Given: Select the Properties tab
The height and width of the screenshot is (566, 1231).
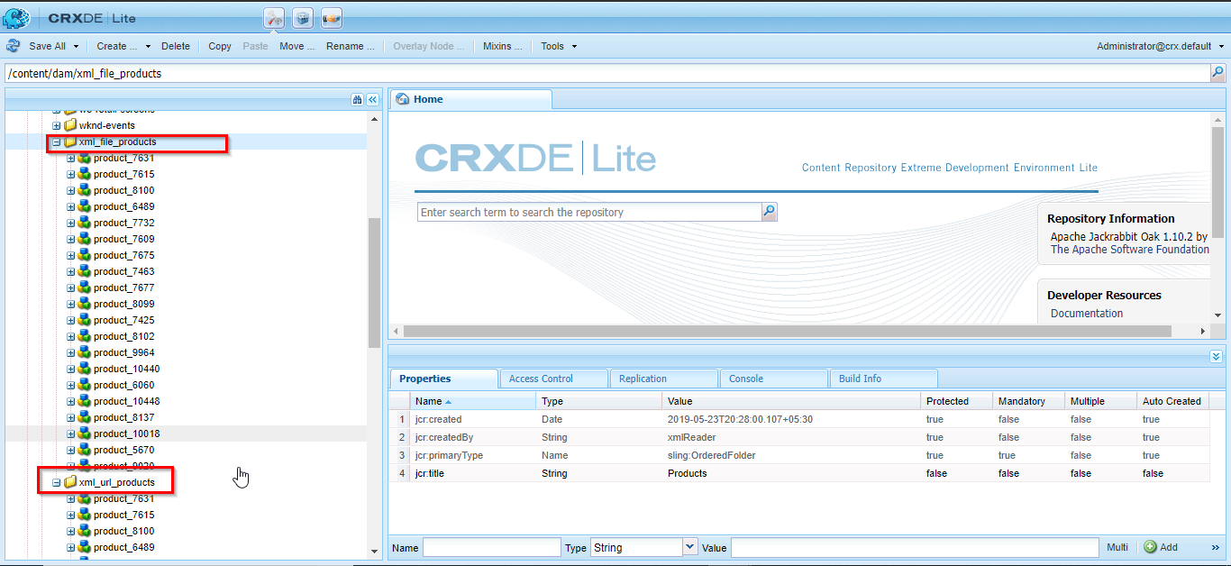Looking at the screenshot, I should [x=443, y=379].
